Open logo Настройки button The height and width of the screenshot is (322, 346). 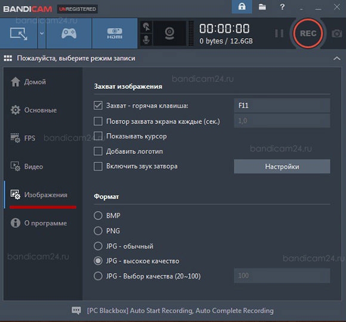point(282,166)
